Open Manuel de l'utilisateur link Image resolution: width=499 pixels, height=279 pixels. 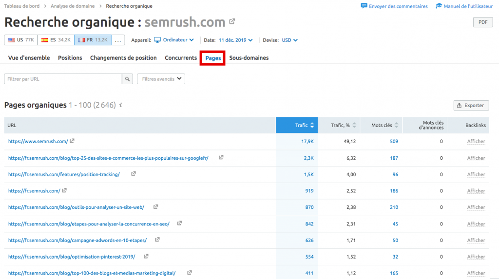coord(468,6)
